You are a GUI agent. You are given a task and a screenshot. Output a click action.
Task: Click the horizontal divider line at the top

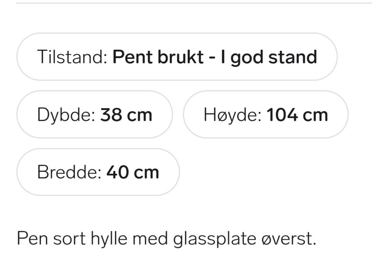(194, 3)
